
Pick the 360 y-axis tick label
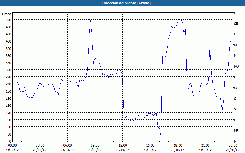pyautogui.click(x=9, y=56)
